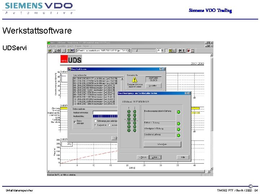Click into the Auslesekommentar input field

[105, 113]
